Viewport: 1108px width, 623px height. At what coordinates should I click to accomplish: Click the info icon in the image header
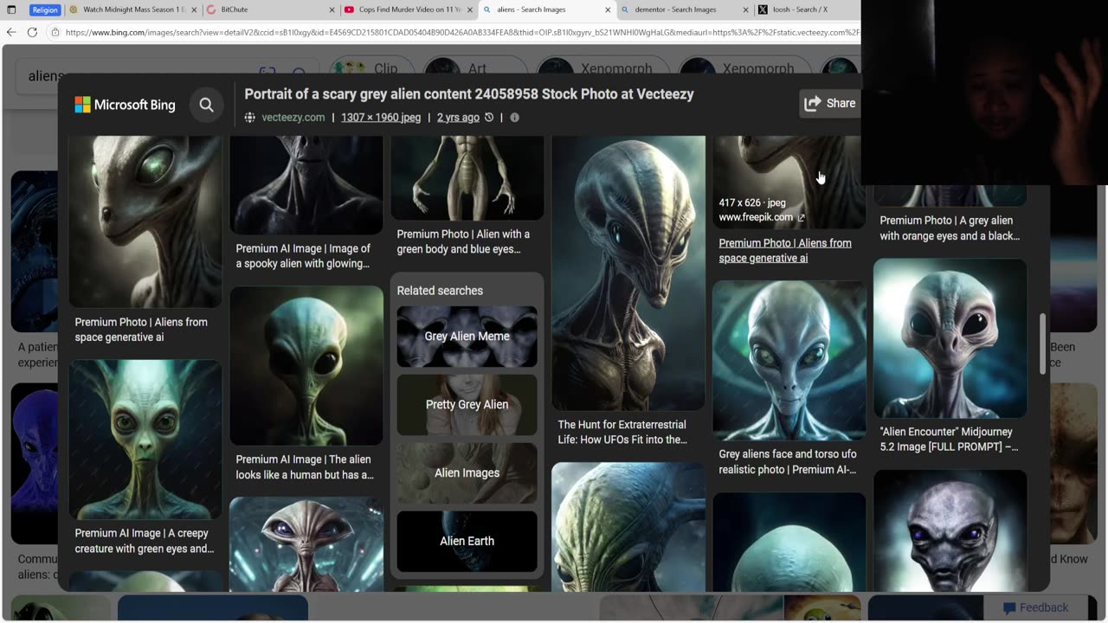[514, 118]
